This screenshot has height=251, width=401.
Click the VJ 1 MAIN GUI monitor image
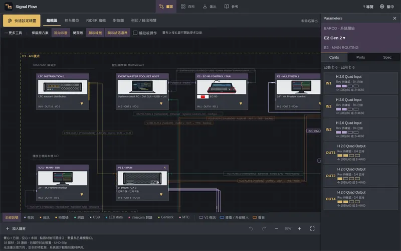pos(63,178)
